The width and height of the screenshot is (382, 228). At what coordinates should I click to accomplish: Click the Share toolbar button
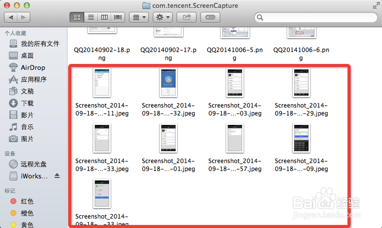pos(187,17)
